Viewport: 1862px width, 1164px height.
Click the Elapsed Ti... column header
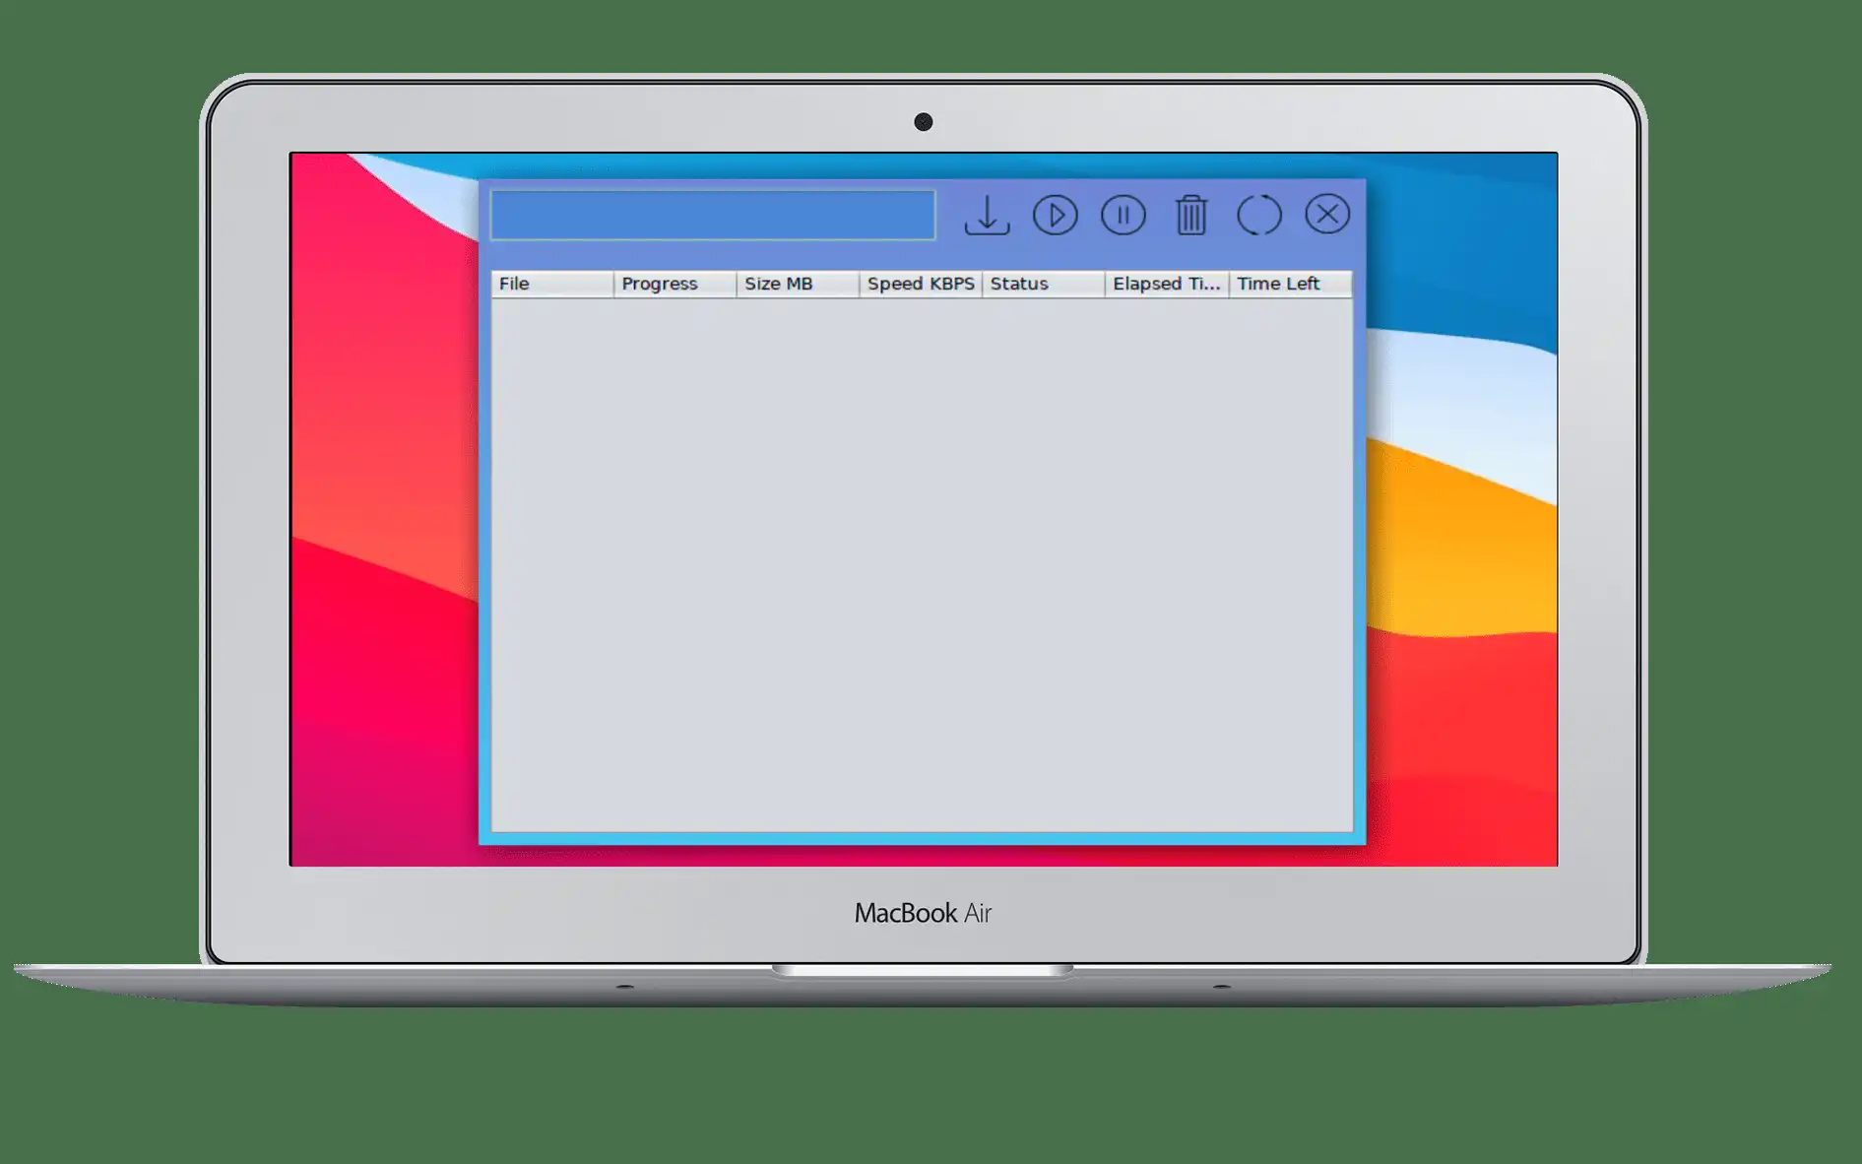tap(1167, 284)
